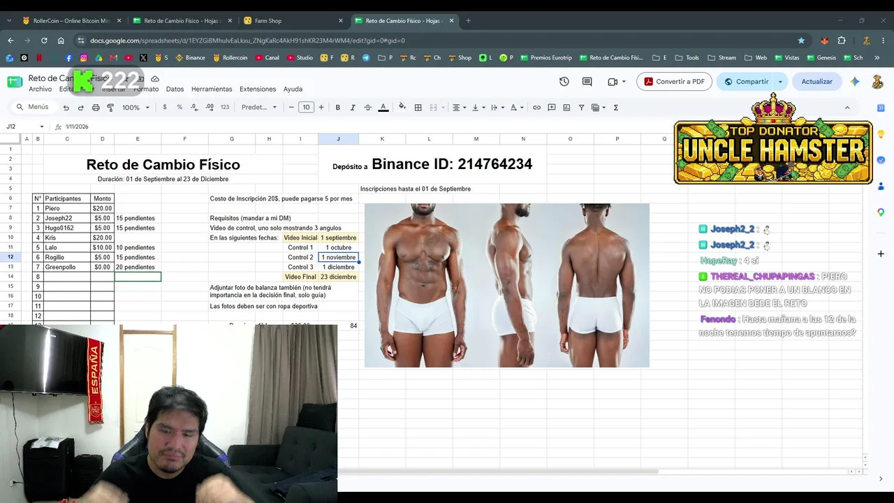The image size is (894, 503).
Task: Open the text color picker
Action: [x=383, y=108]
